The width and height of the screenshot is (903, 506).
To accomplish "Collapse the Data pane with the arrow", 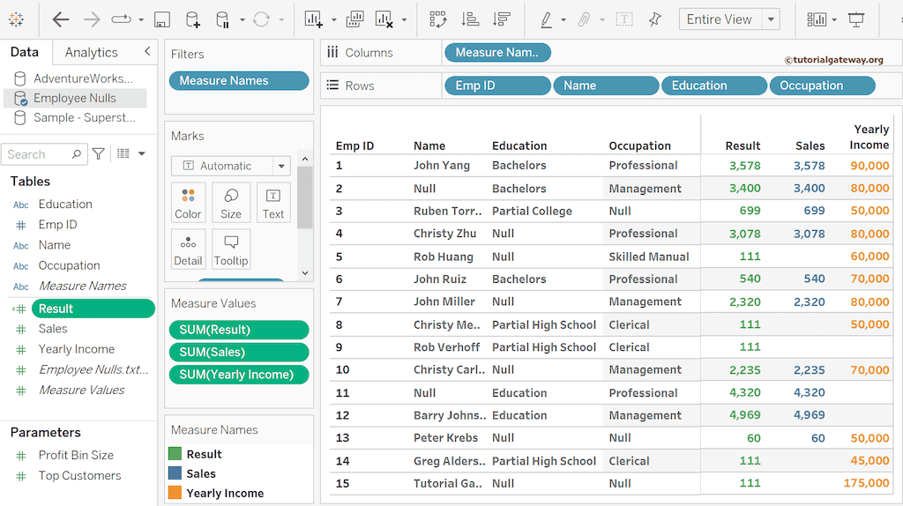I will (x=147, y=52).
